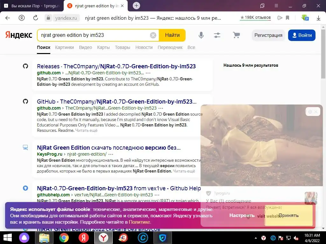Expand the more menu of the githubhelp.com result
Image resolution: width=326 pixels, height=244 pixels.
tap(157, 195)
